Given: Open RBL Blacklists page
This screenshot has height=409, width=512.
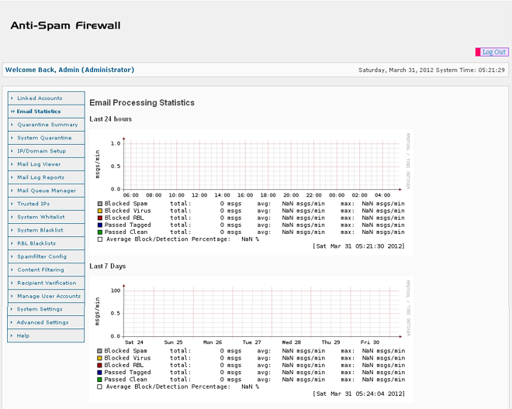Looking at the screenshot, I should click(x=47, y=244).
